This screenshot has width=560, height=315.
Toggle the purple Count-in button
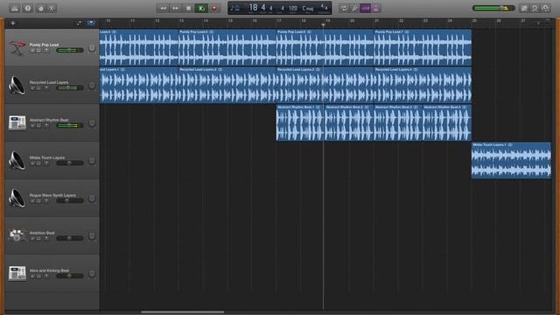(366, 8)
